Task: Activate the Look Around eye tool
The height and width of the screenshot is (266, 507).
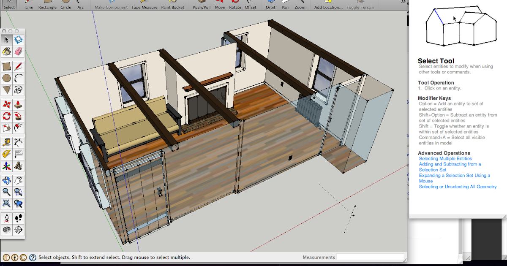Action: [x=6, y=230]
